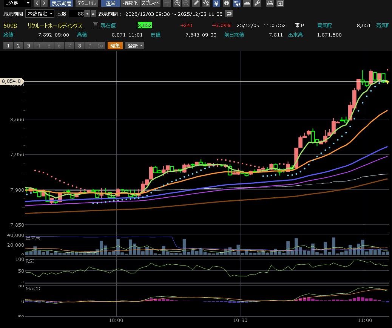Click the printer icon

[270, 3]
